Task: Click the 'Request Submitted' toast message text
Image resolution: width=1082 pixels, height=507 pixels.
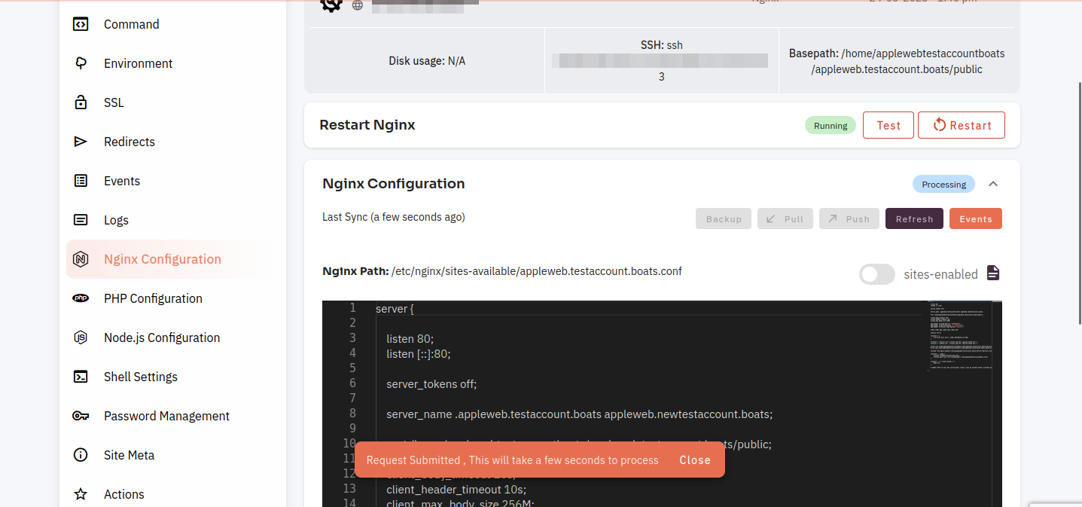Action: (x=513, y=460)
